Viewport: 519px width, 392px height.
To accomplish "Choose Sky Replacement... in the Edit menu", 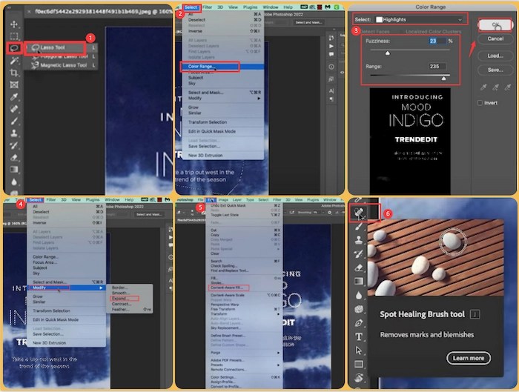I will 225,328.
